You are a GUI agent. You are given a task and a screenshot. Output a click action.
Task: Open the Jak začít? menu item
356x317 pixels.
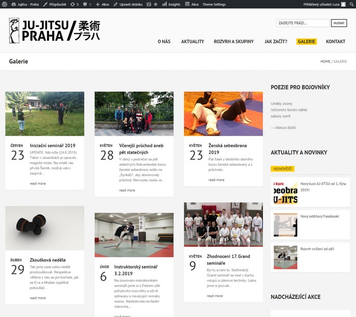(276, 42)
